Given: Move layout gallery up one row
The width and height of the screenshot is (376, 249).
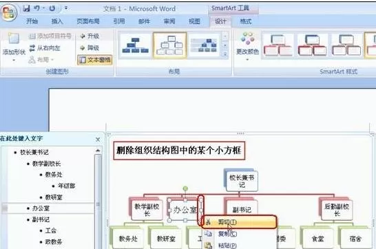Looking at the screenshot, I should pos(225,36).
